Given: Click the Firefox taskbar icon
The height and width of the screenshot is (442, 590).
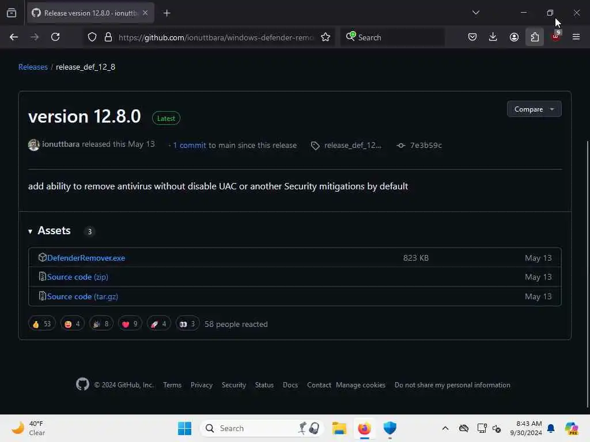Looking at the screenshot, I should 364,428.
